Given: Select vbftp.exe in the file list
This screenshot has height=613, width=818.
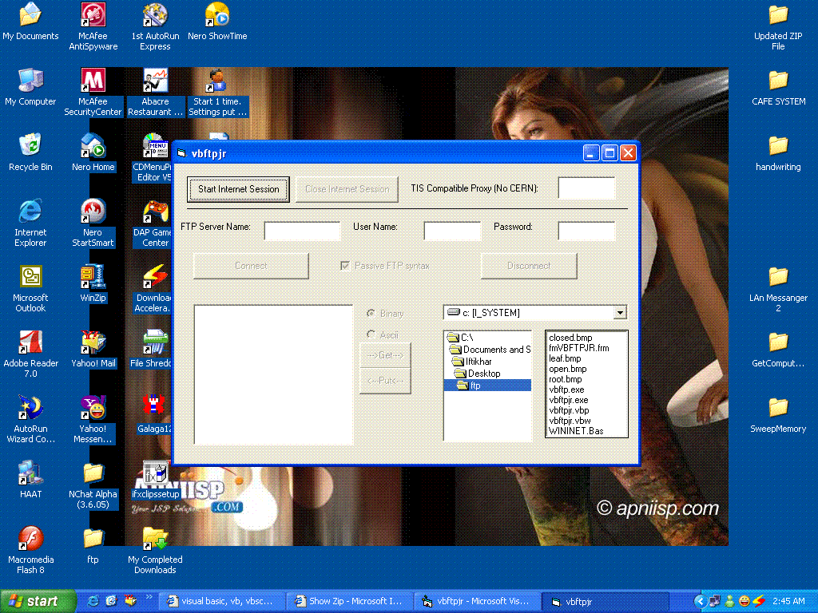Looking at the screenshot, I should point(566,390).
